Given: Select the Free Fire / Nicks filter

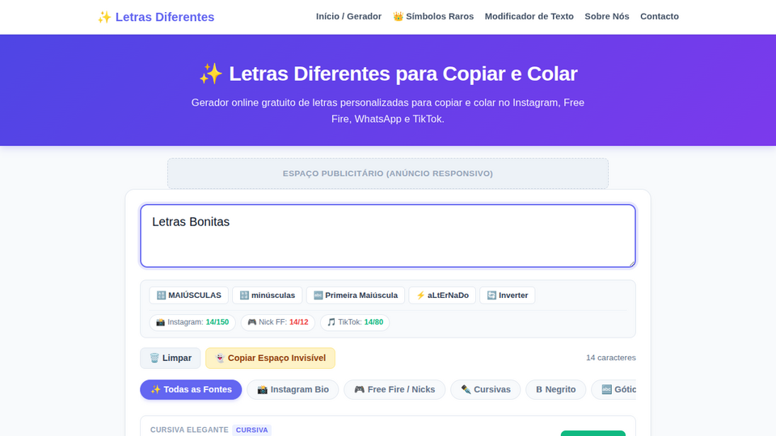Looking at the screenshot, I should (x=394, y=389).
